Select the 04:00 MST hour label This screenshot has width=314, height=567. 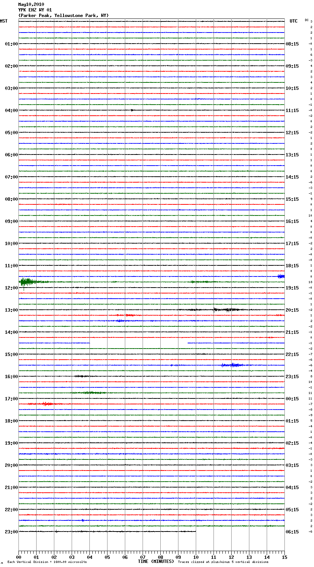tap(11, 111)
